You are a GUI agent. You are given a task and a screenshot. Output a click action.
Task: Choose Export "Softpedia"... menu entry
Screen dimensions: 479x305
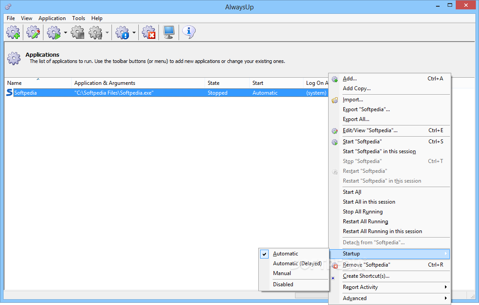pyautogui.click(x=389, y=109)
